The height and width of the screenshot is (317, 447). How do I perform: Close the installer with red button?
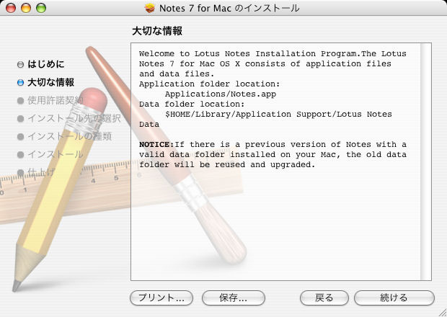11,8
